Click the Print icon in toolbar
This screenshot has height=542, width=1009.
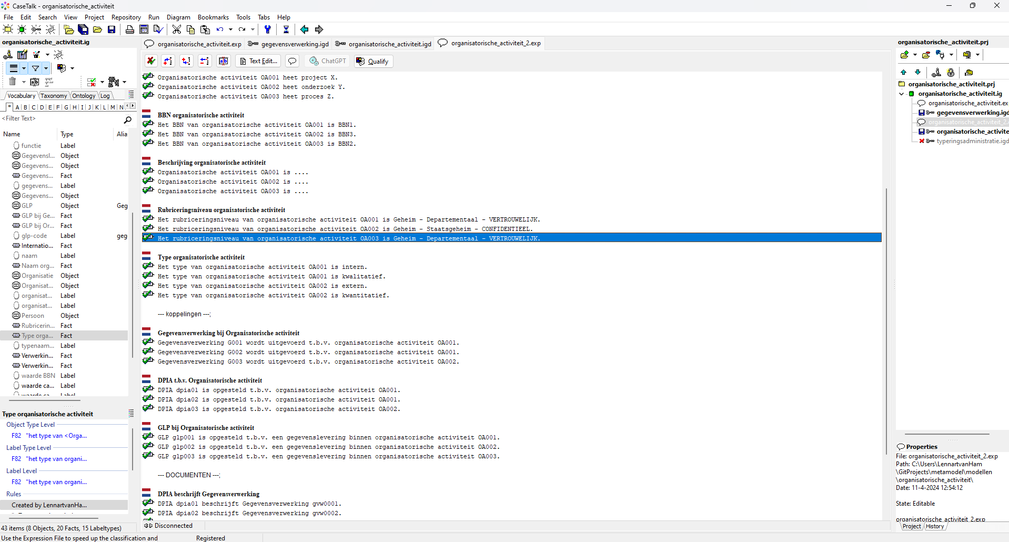pyautogui.click(x=129, y=29)
